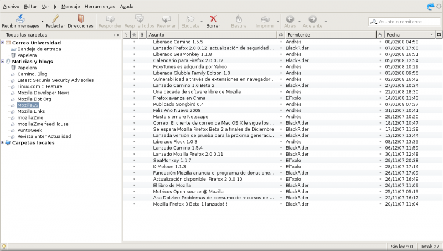
Task: Go forward with the Adelante icon
Action: click(x=312, y=19)
